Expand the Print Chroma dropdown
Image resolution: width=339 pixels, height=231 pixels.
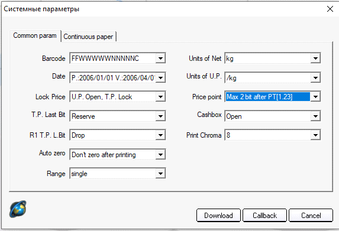315,135
